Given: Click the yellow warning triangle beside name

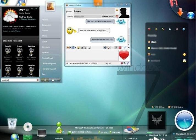Looking at the screenshot, I should coord(117,10).
